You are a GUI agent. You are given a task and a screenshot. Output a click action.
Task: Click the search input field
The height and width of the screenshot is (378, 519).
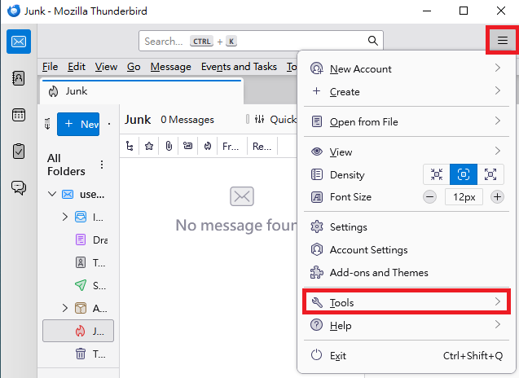pyautogui.click(x=261, y=41)
